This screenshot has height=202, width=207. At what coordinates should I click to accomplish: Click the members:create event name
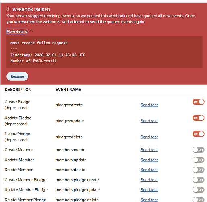click(x=70, y=150)
